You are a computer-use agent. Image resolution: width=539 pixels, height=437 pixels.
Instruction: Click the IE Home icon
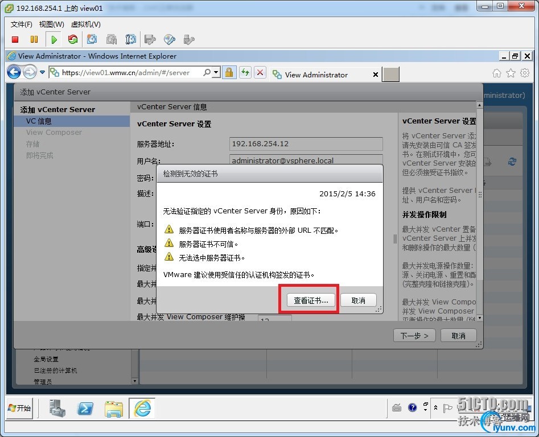coord(497,73)
